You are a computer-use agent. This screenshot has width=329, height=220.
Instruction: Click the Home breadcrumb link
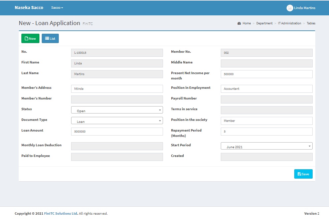246,23
